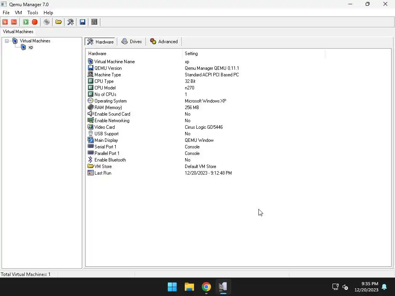Image resolution: width=395 pixels, height=296 pixels.
Task: Click the Video Card monitor icon
Action: [x=90, y=127]
